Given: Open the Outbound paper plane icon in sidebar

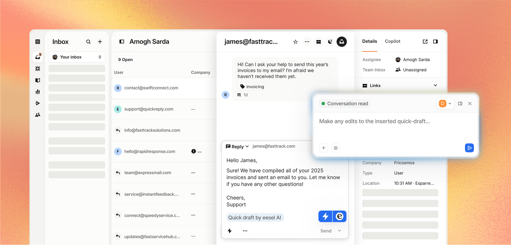Looking at the screenshot, I should click(38, 103).
